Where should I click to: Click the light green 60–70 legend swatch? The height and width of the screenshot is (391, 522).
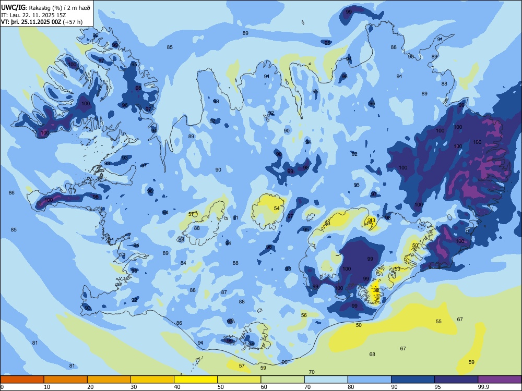pos(282,380)
